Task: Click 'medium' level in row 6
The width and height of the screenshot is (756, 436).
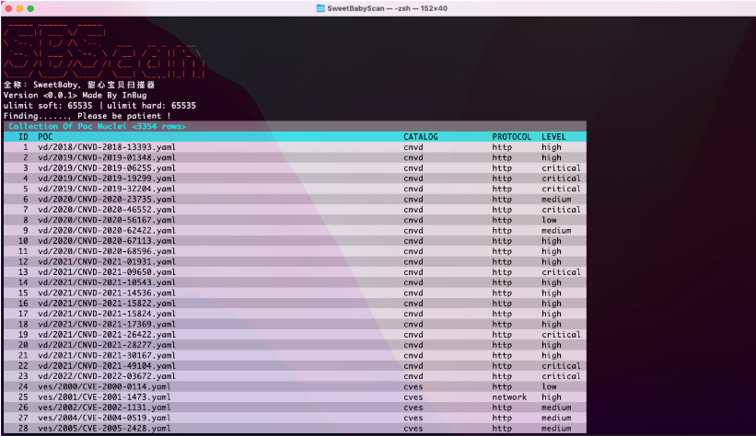Action: (556, 199)
